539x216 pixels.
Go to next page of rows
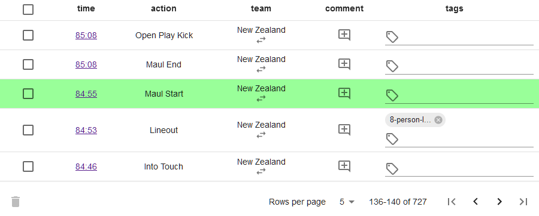(499, 202)
